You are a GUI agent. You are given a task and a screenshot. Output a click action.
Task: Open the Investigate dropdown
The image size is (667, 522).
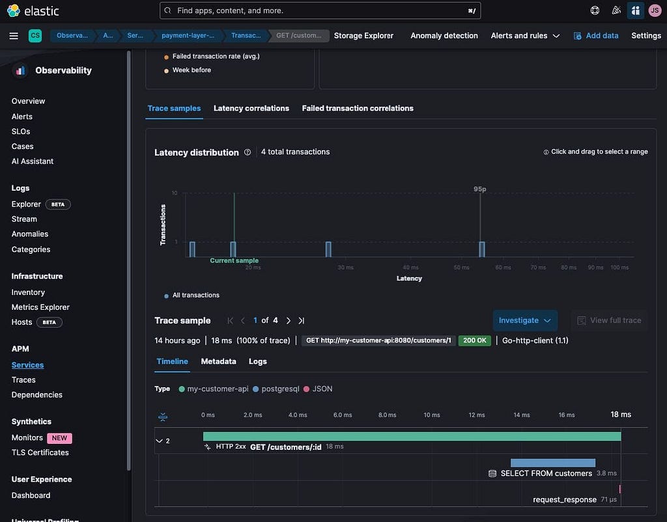tap(524, 320)
